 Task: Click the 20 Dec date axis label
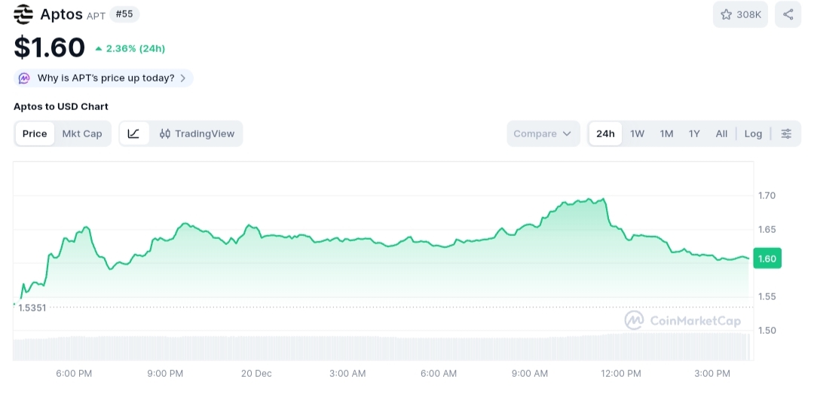click(256, 374)
